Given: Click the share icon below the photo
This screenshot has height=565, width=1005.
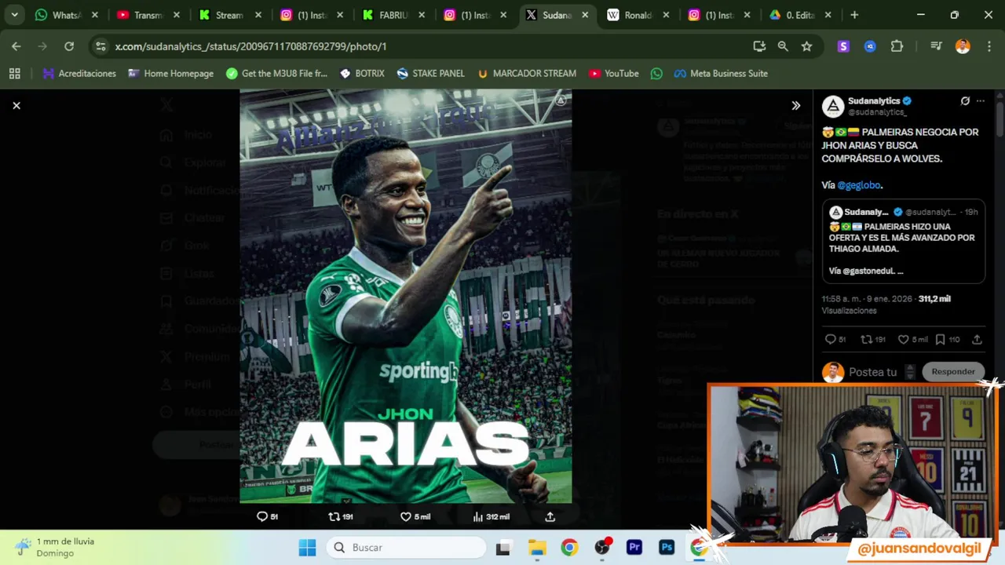Looking at the screenshot, I should click(x=550, y=516).
